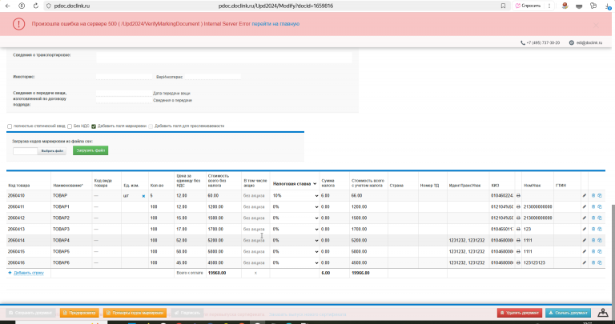This screenshot has height=324, width=615.
Task: Click the green 'Загрузить файл' button
Action: (90, 150)
